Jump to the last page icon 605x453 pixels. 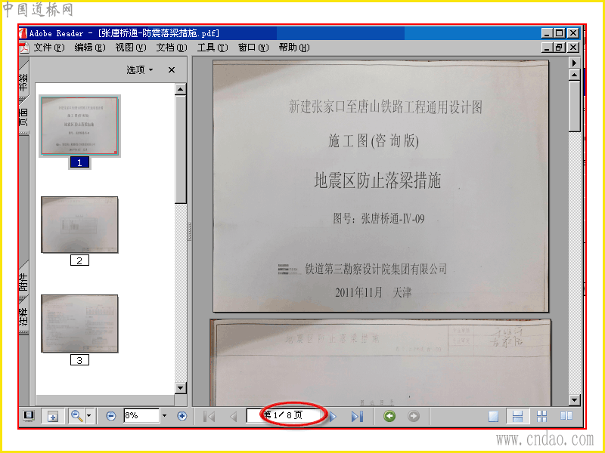(357, 417)
